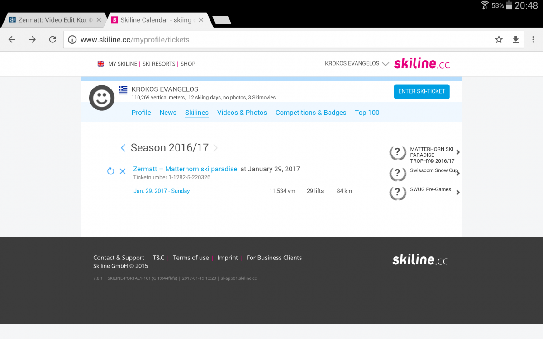Click the 11.534 vm value

[282, 191]
